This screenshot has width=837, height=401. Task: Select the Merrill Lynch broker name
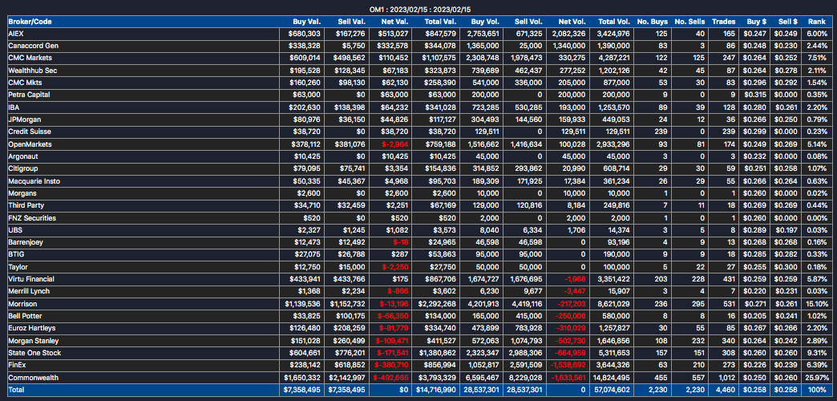coord(28,292)
